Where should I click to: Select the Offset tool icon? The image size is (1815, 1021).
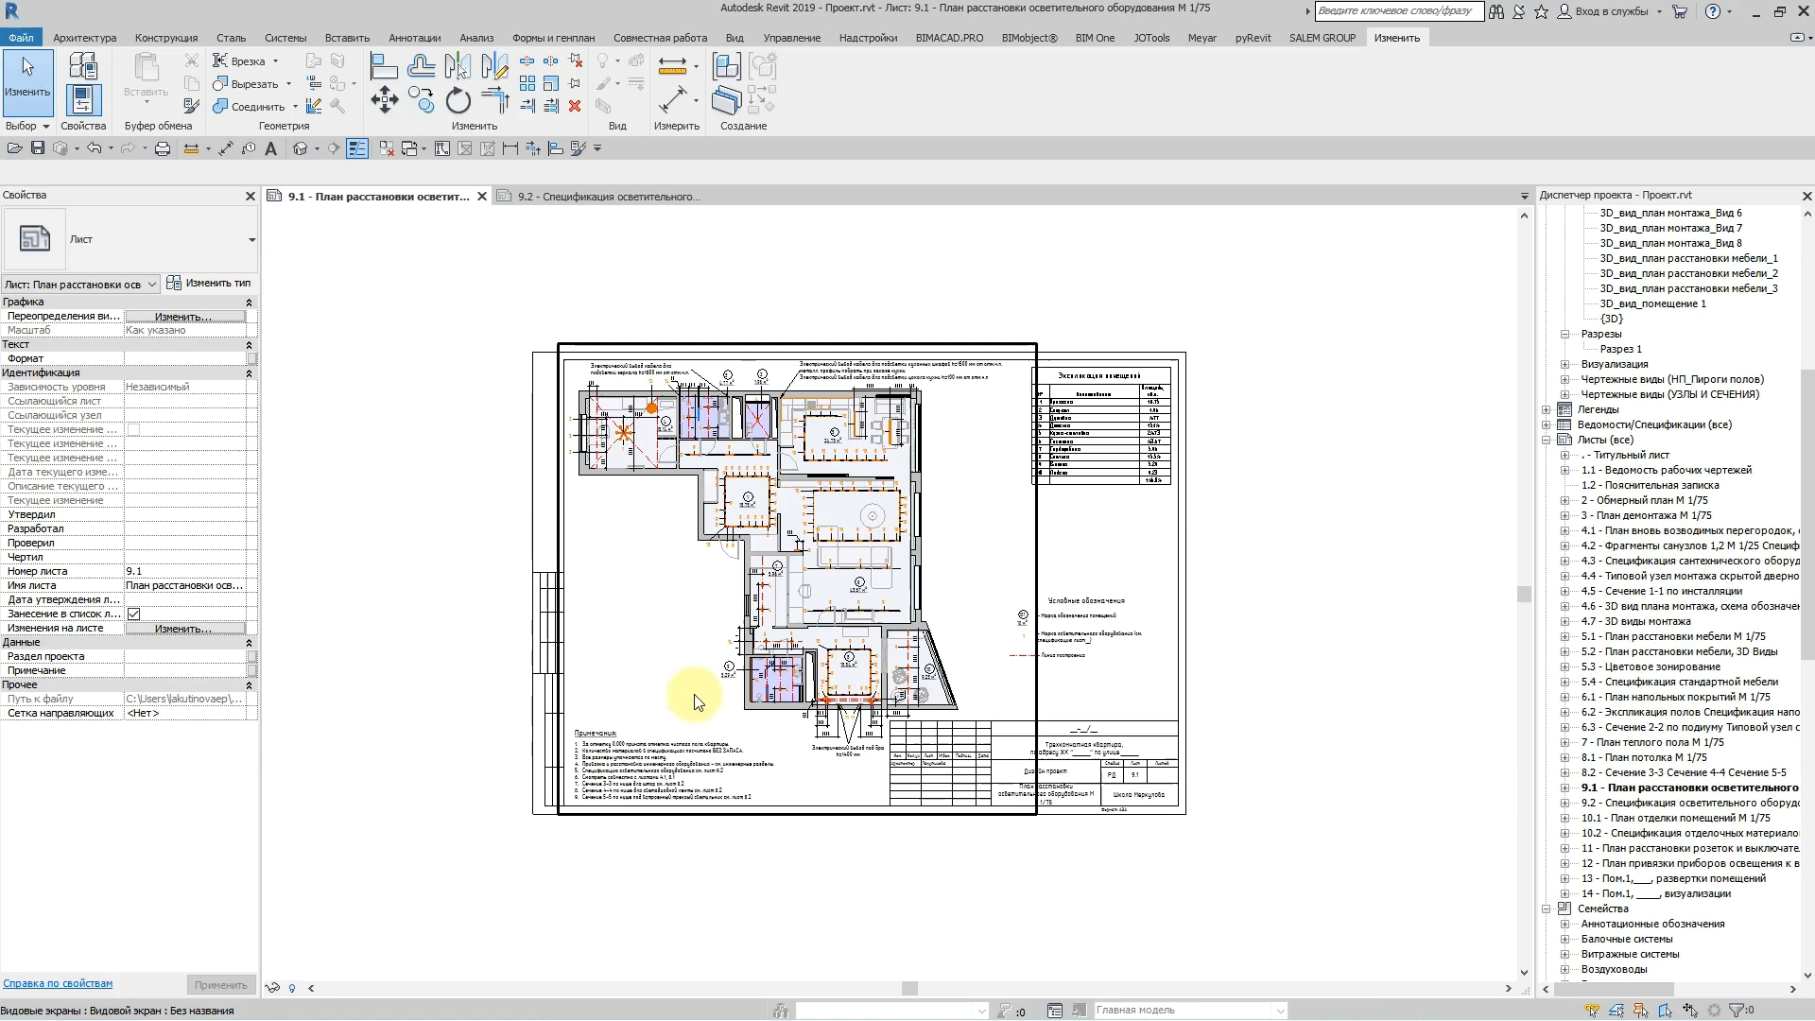[x=421, y=66]
